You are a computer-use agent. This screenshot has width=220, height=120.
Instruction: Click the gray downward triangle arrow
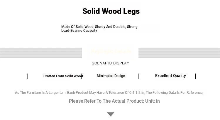[111, 114]
